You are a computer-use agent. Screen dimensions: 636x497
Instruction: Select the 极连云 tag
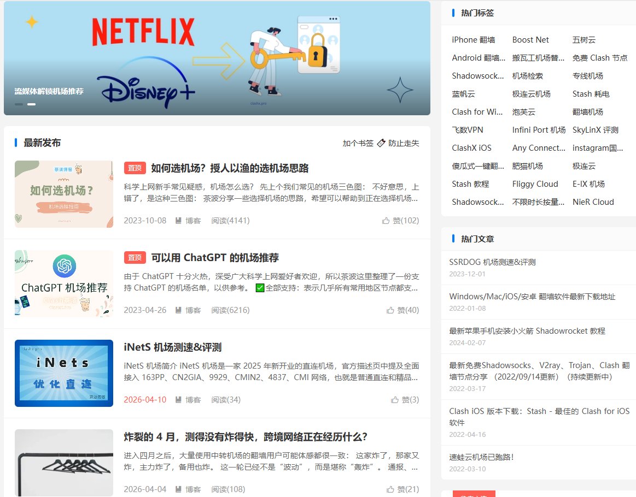pyautogui.click(x=584, y=166)
